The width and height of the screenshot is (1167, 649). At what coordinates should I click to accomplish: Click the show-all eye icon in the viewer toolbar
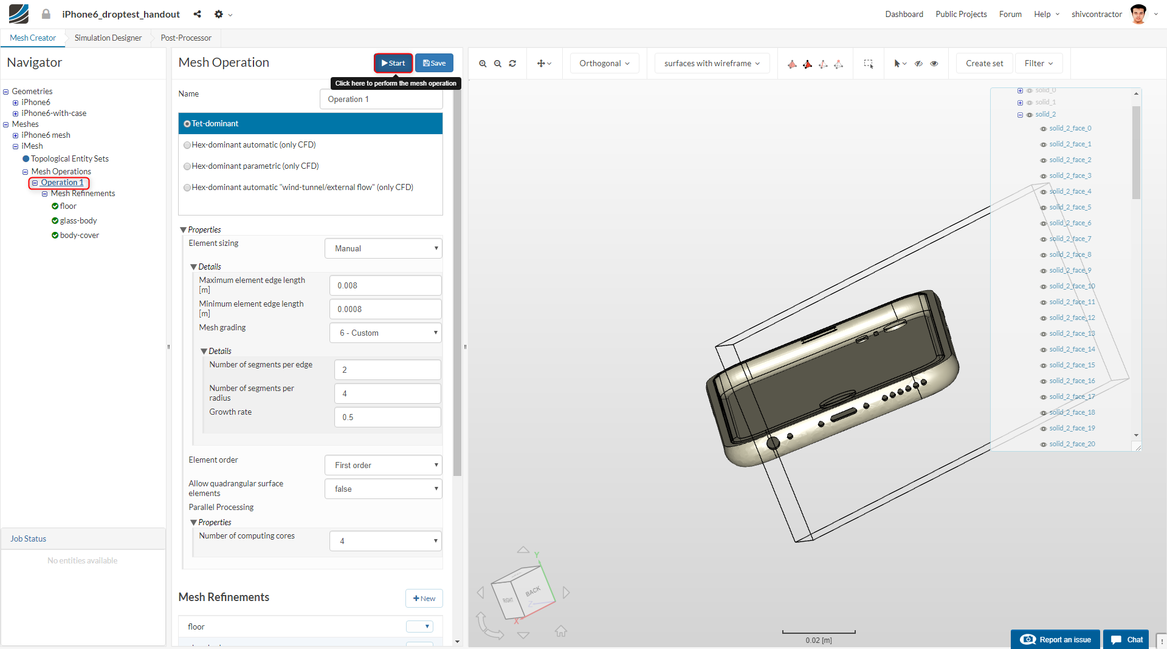click(x=934, y=64)
